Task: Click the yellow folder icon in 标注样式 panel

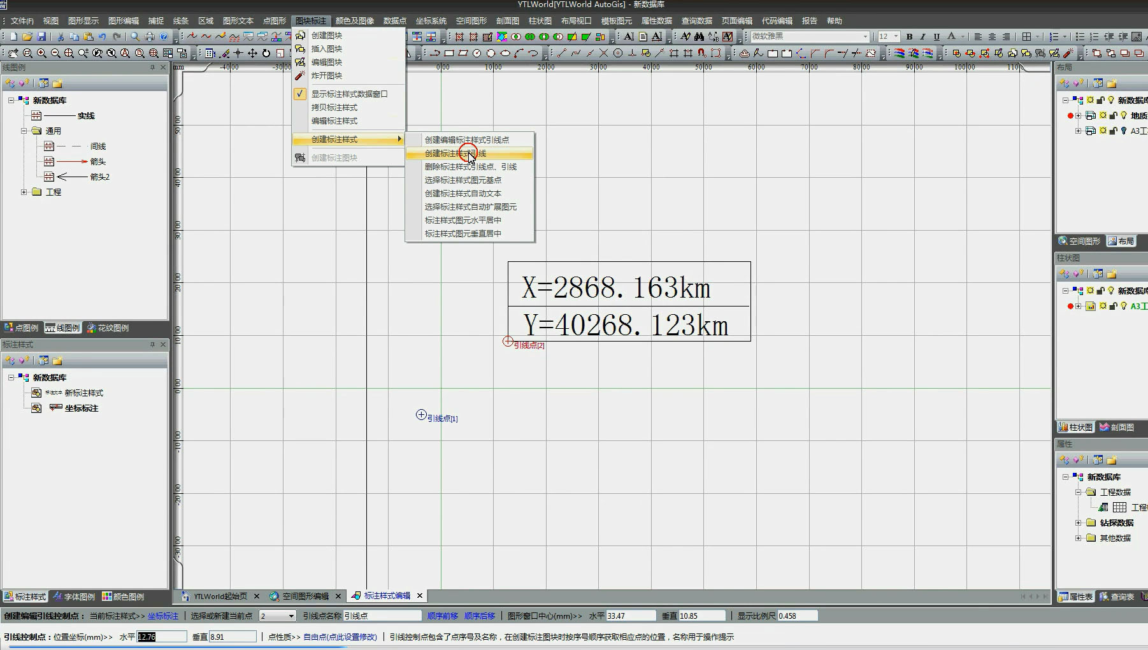Action: coord(57,361)
